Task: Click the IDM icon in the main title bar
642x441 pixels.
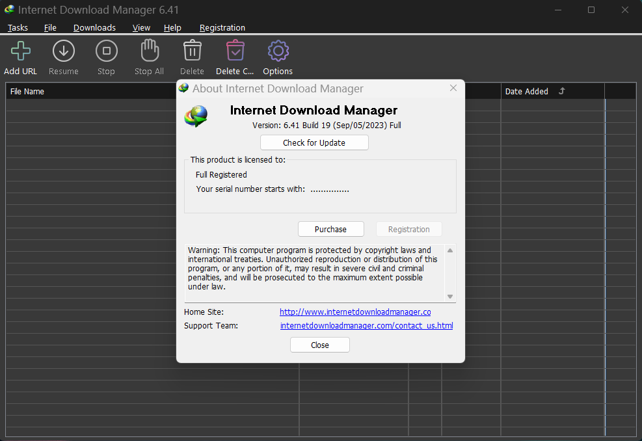Action: click(9, 9)
